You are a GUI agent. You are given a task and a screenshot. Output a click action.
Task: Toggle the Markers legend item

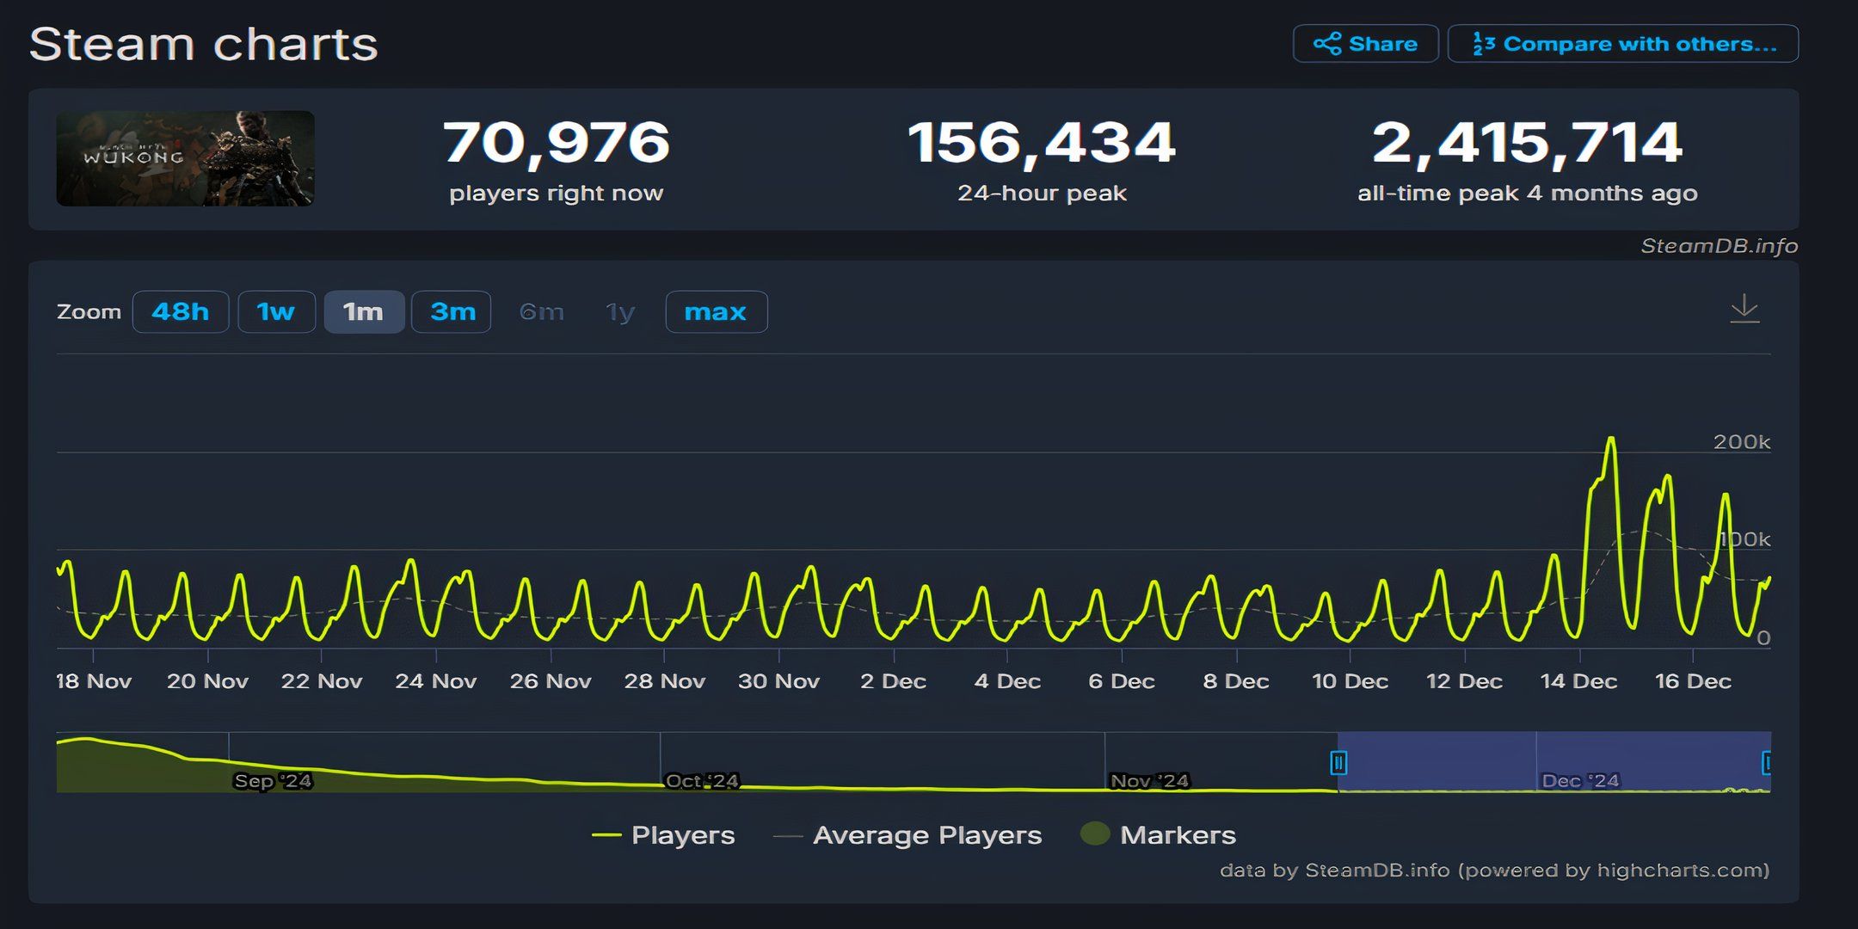point(1158,835)
